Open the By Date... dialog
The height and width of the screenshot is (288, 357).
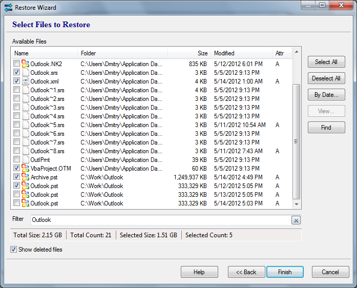click(326, 95)
